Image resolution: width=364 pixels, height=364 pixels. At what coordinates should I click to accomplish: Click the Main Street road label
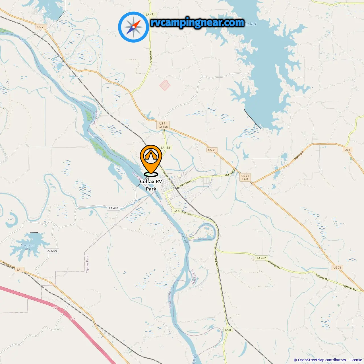click(186, 183)
